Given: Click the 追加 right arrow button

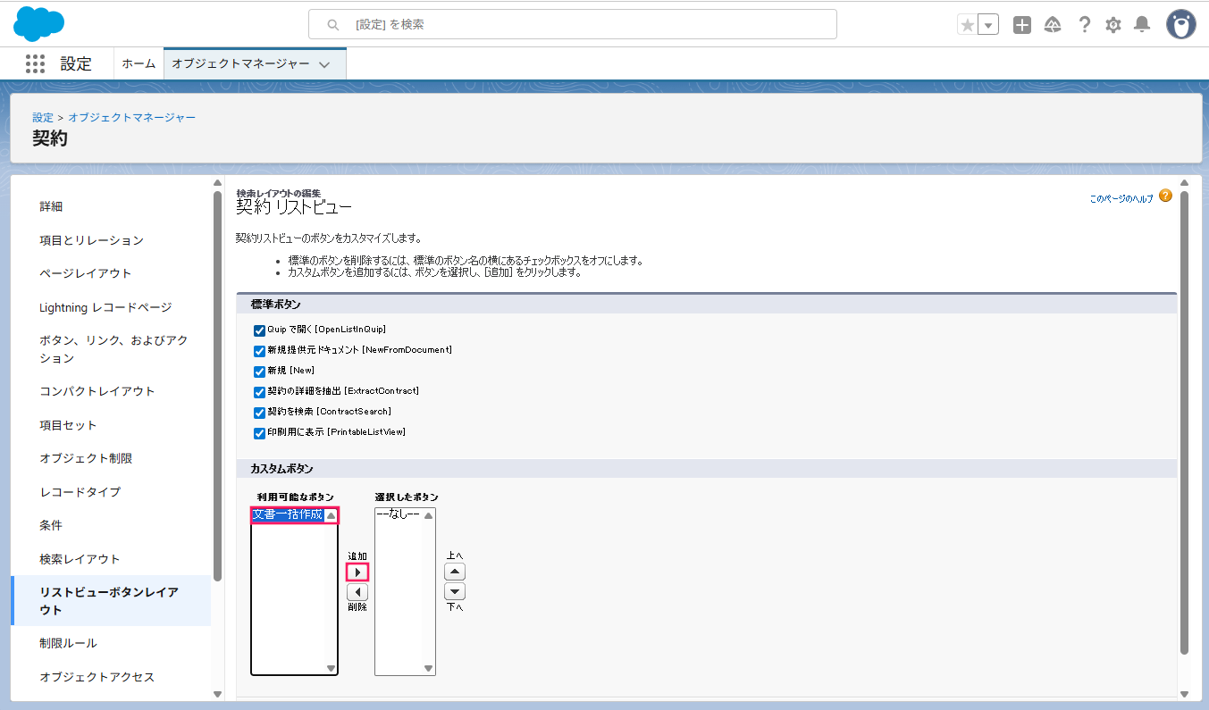Looking at the screenshot, I should [x=357, y=572].
